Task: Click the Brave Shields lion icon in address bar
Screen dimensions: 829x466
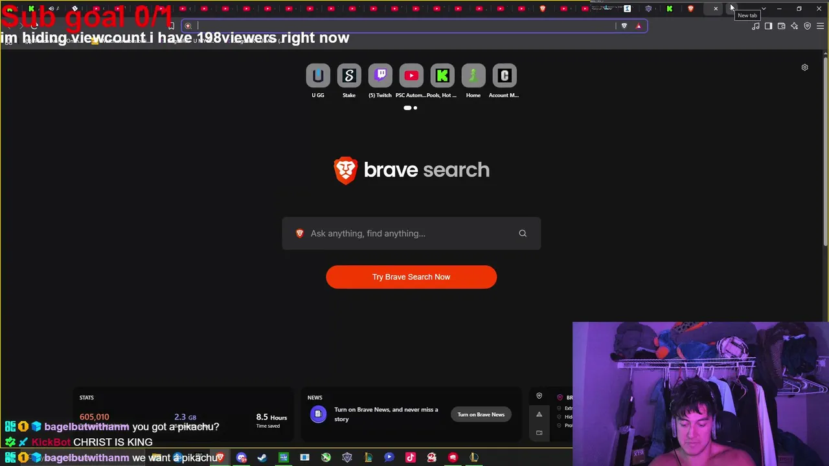Action: coord(624,26)
